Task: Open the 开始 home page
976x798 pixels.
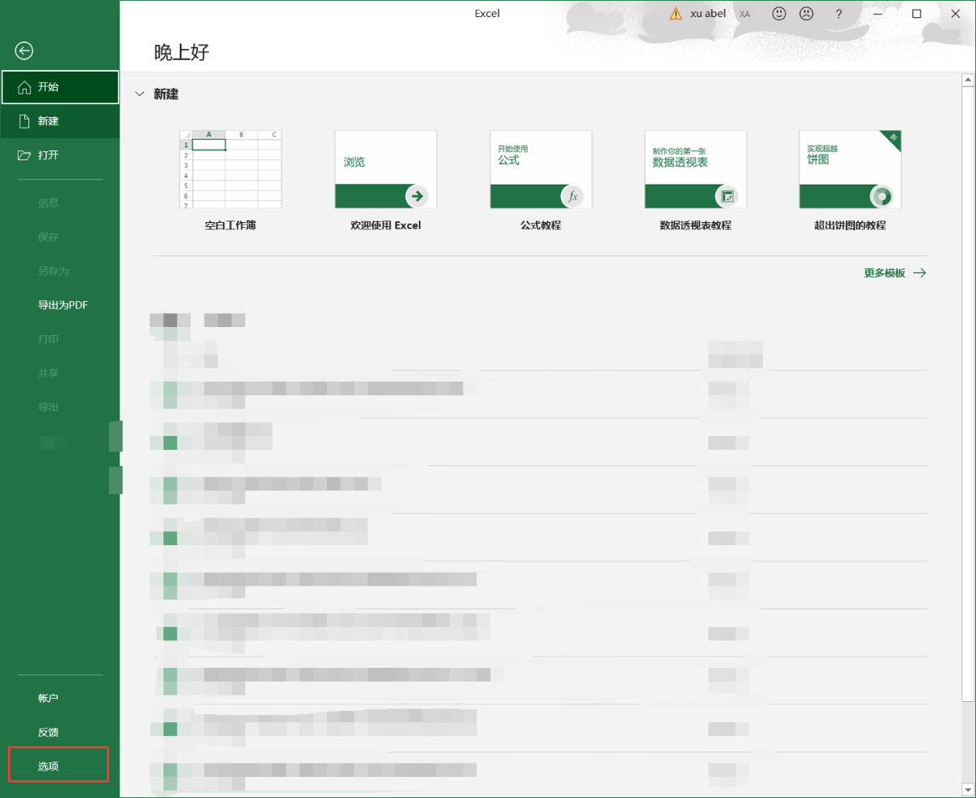Action: coord(60,87)
